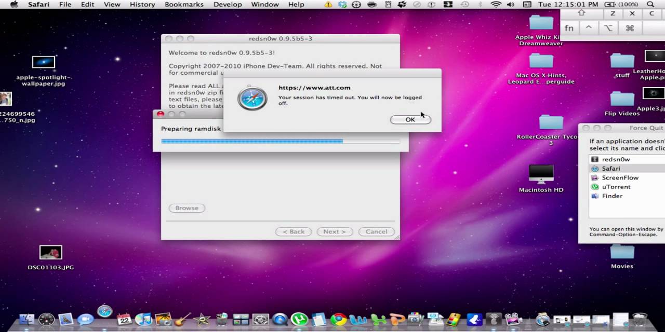Screen dimensions: 665x332
Task: Click the battery status indicator
Action: [x=621, y=4]
